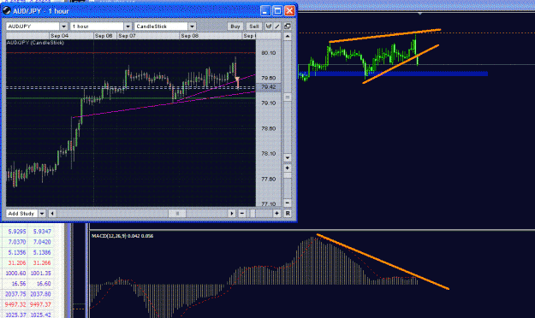Screen dimensions: 535x318
Task: Click the 5.1386 quote value
Action: click(x=41, y=252)
